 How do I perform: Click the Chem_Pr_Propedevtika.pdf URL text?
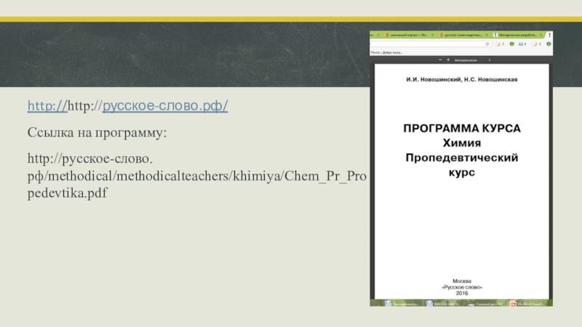click(196, 175)
